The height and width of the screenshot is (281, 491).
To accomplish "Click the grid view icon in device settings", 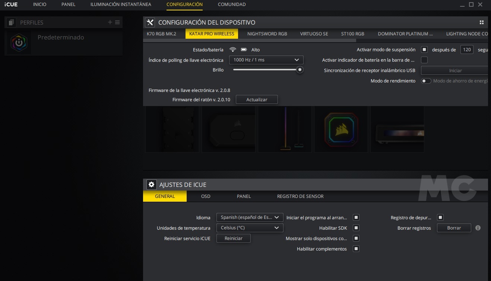I will pyautogui.click(x=482, y=22).
